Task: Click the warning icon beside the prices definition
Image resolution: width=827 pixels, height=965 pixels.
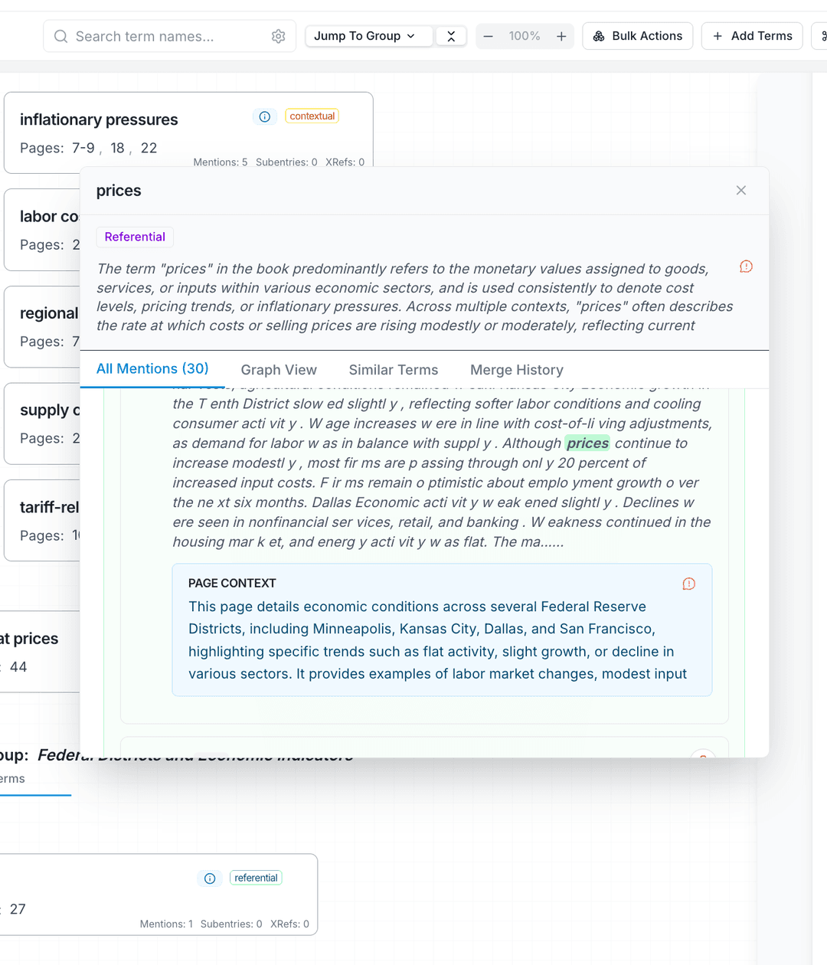Action: (745, 267)
